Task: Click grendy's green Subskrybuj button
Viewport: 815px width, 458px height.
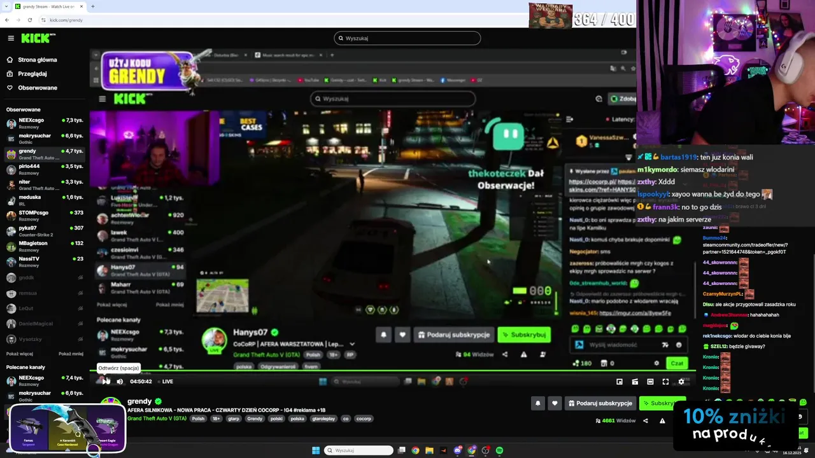Action: click(662, 403)
